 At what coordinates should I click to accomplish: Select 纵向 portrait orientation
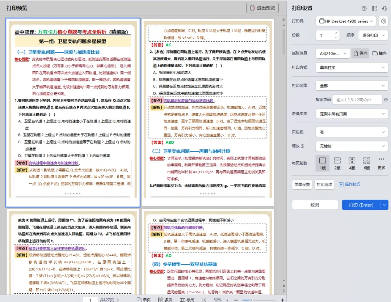(360, 53)
